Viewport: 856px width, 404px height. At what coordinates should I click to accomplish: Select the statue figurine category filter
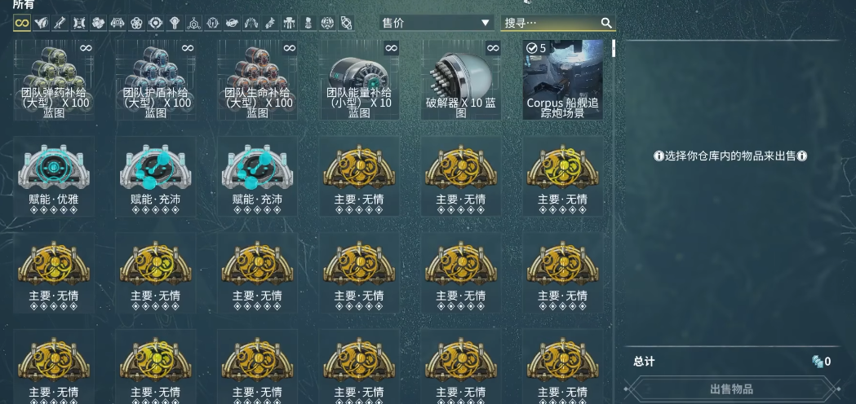308,23
